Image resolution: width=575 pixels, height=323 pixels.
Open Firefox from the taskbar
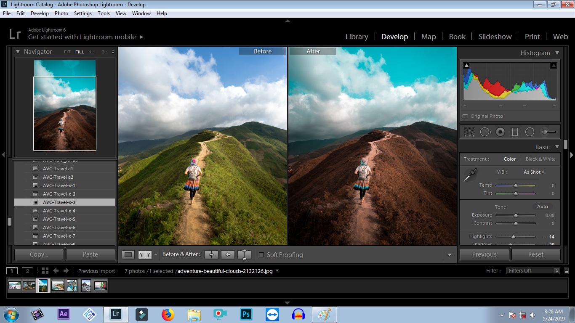coord(168,314)
